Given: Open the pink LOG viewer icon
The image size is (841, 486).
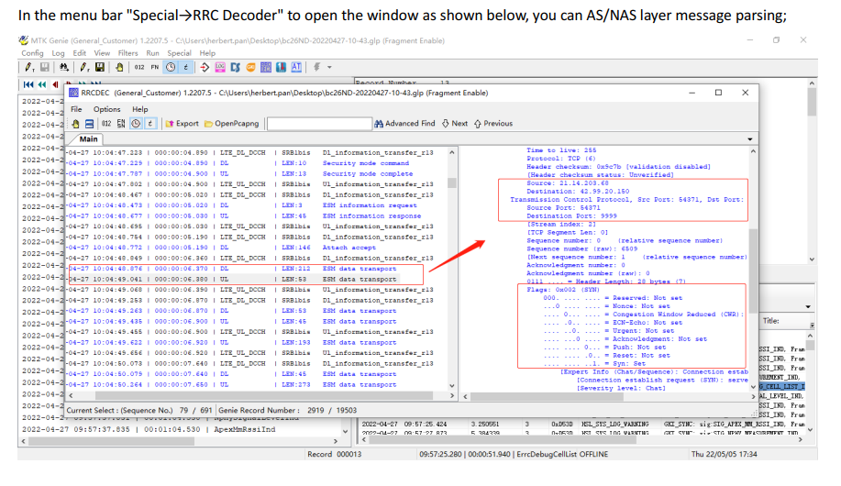Looking at the screenshot, I should pyautogui.click(x=220, y=67).
